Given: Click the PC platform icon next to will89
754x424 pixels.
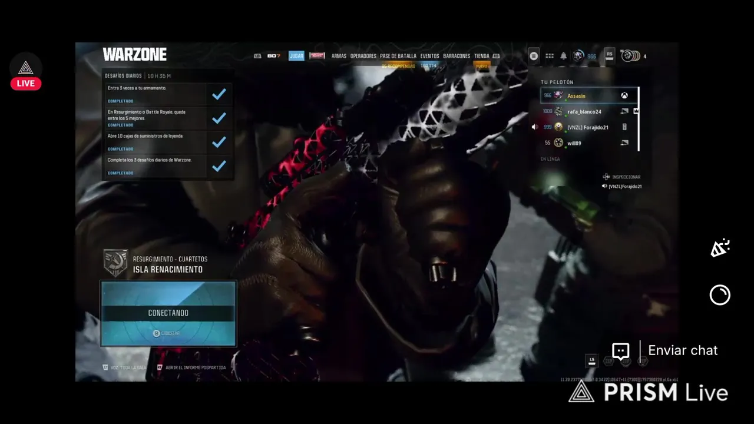Looking at the screenshot, I should point(624,143).
